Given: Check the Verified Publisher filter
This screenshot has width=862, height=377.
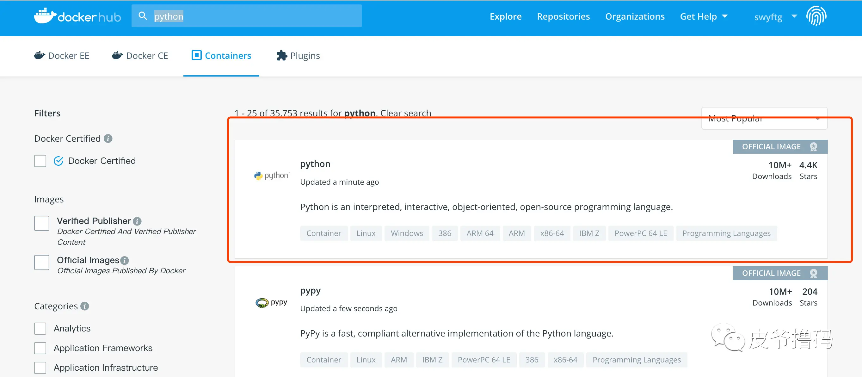Looking at the screenshot, I should [x=42, y=223].
